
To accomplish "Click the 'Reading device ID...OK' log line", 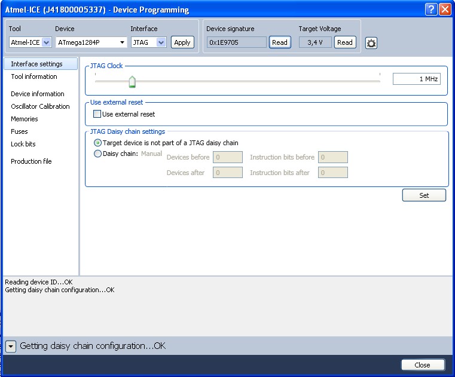I will [39, 282].
